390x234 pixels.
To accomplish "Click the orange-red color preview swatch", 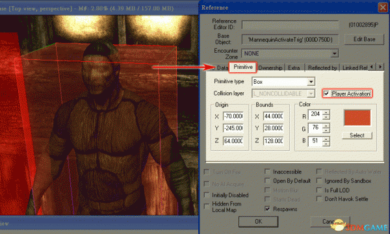I will click(x=357, y=118).
